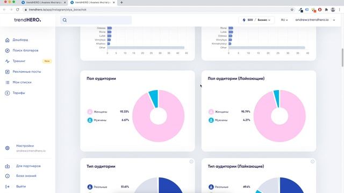Click Other bar in right city chart
344x193 pixels.
click(267, 48)
